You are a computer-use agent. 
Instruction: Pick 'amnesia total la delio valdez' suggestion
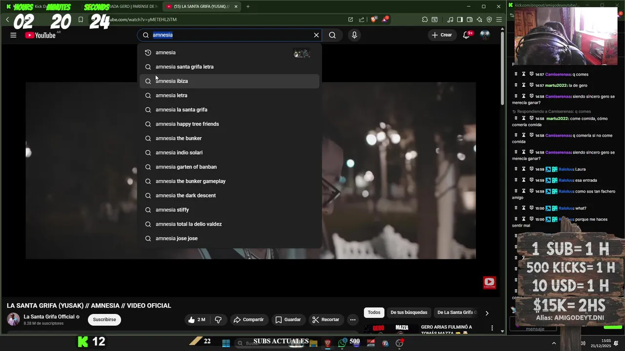[229, 224]
